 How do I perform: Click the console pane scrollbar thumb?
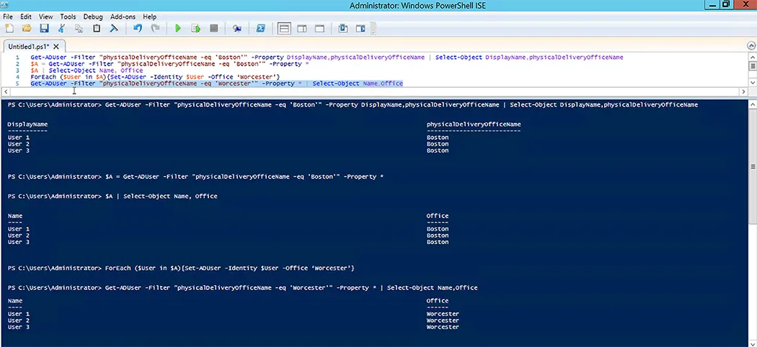pyautogui.click(x=753, y=166)
